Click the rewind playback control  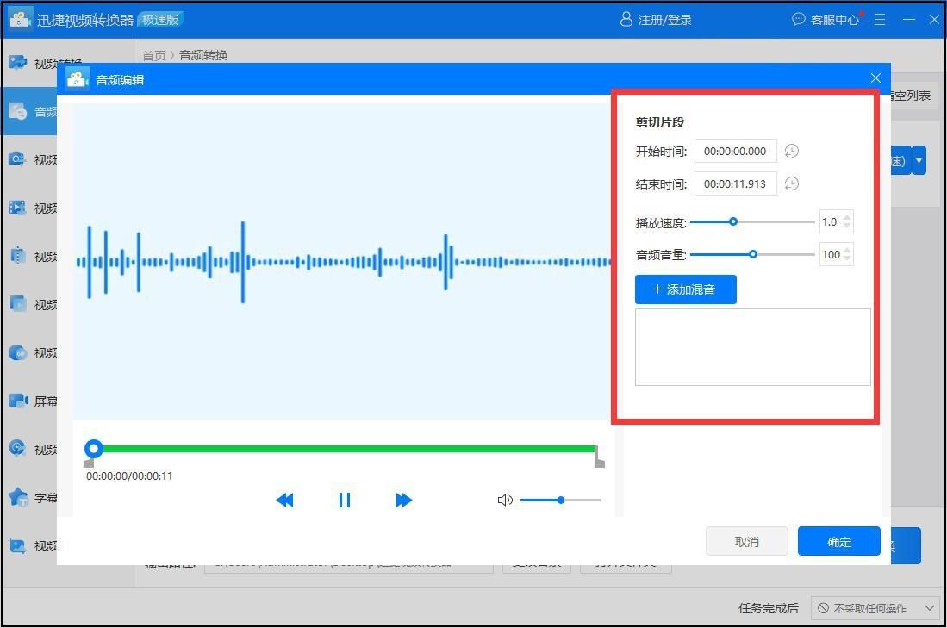click(284, 500)
